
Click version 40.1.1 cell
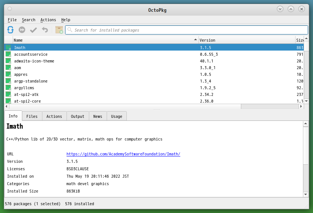point(207,61)
